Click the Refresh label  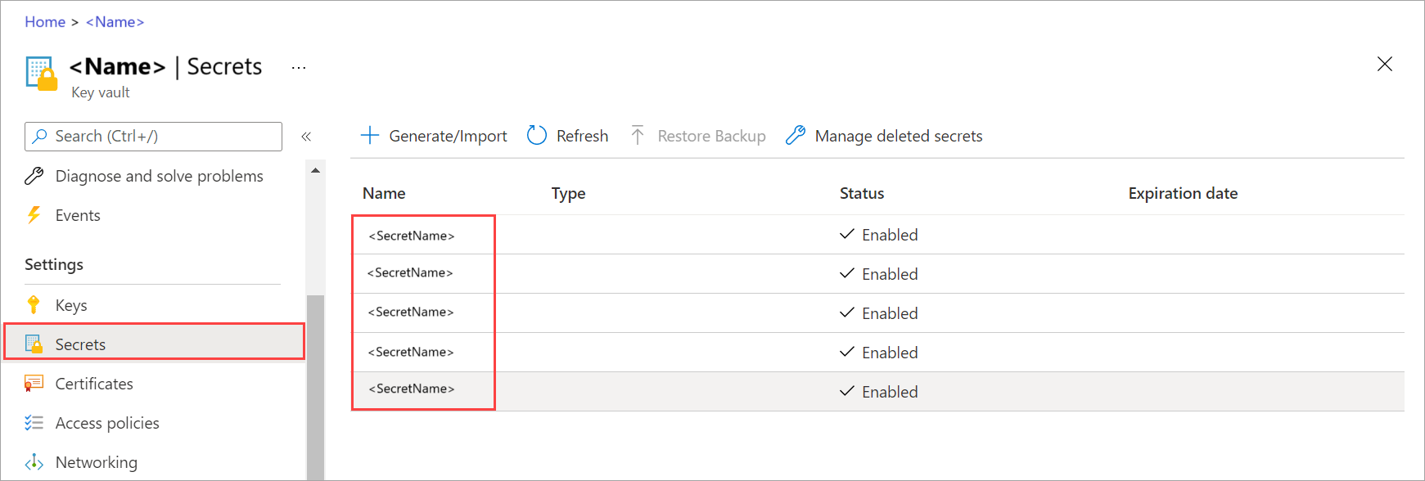click(582, 136)
